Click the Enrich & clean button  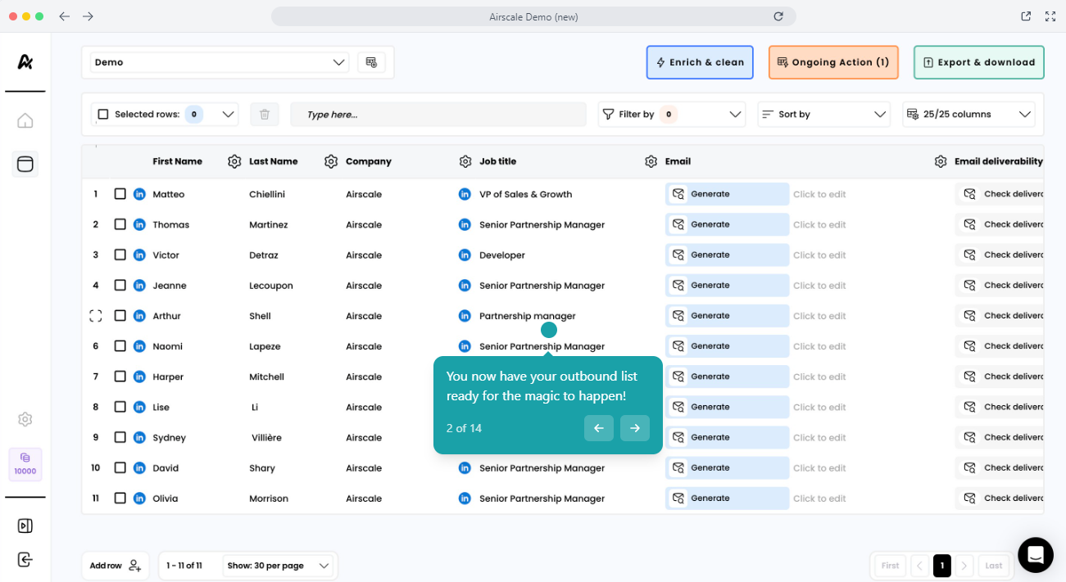point(700,62)
